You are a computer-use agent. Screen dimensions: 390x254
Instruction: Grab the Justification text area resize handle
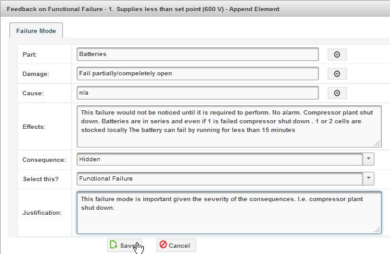point(378,230)
